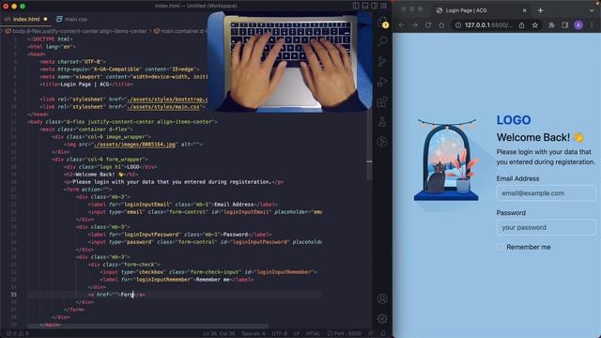Screen dimensions: 601x338
Task: Click the ./assets/styles/main.css link in code
Action: (164, 107)
